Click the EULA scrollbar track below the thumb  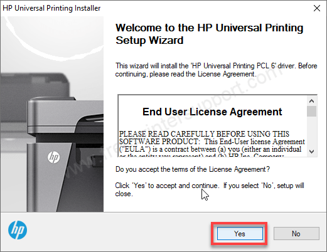pos(311,132)
